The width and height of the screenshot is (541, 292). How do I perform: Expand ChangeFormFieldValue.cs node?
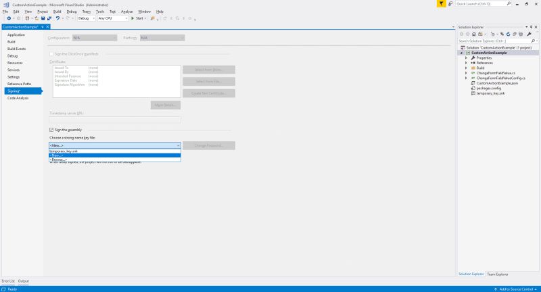pos(466,73)
